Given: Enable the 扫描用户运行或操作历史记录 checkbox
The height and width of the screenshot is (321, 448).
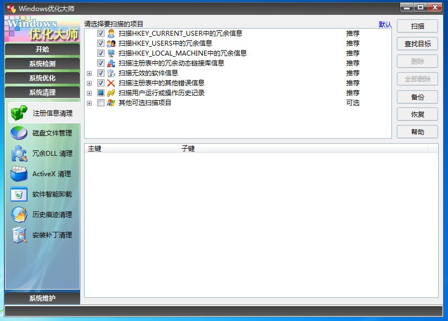Looking at the screenshot, I should (x=100, y=93).
